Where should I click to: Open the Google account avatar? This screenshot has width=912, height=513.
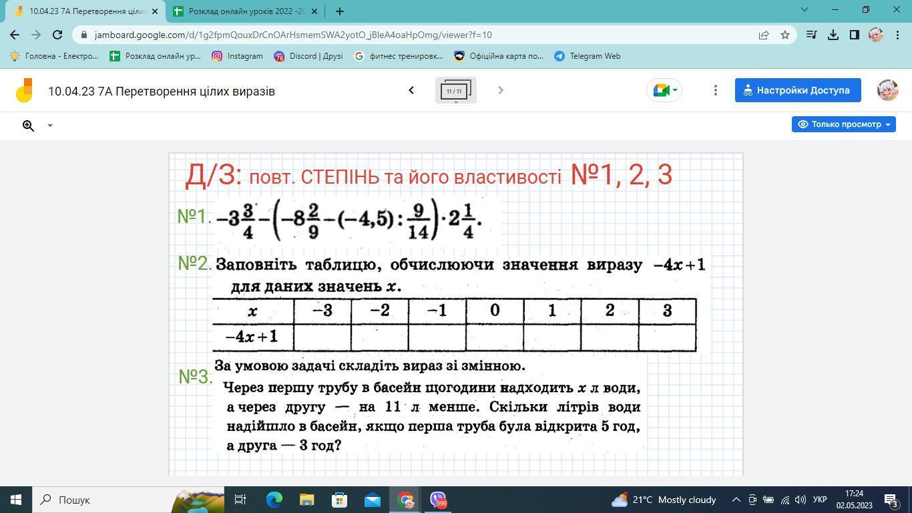point(887,90)
